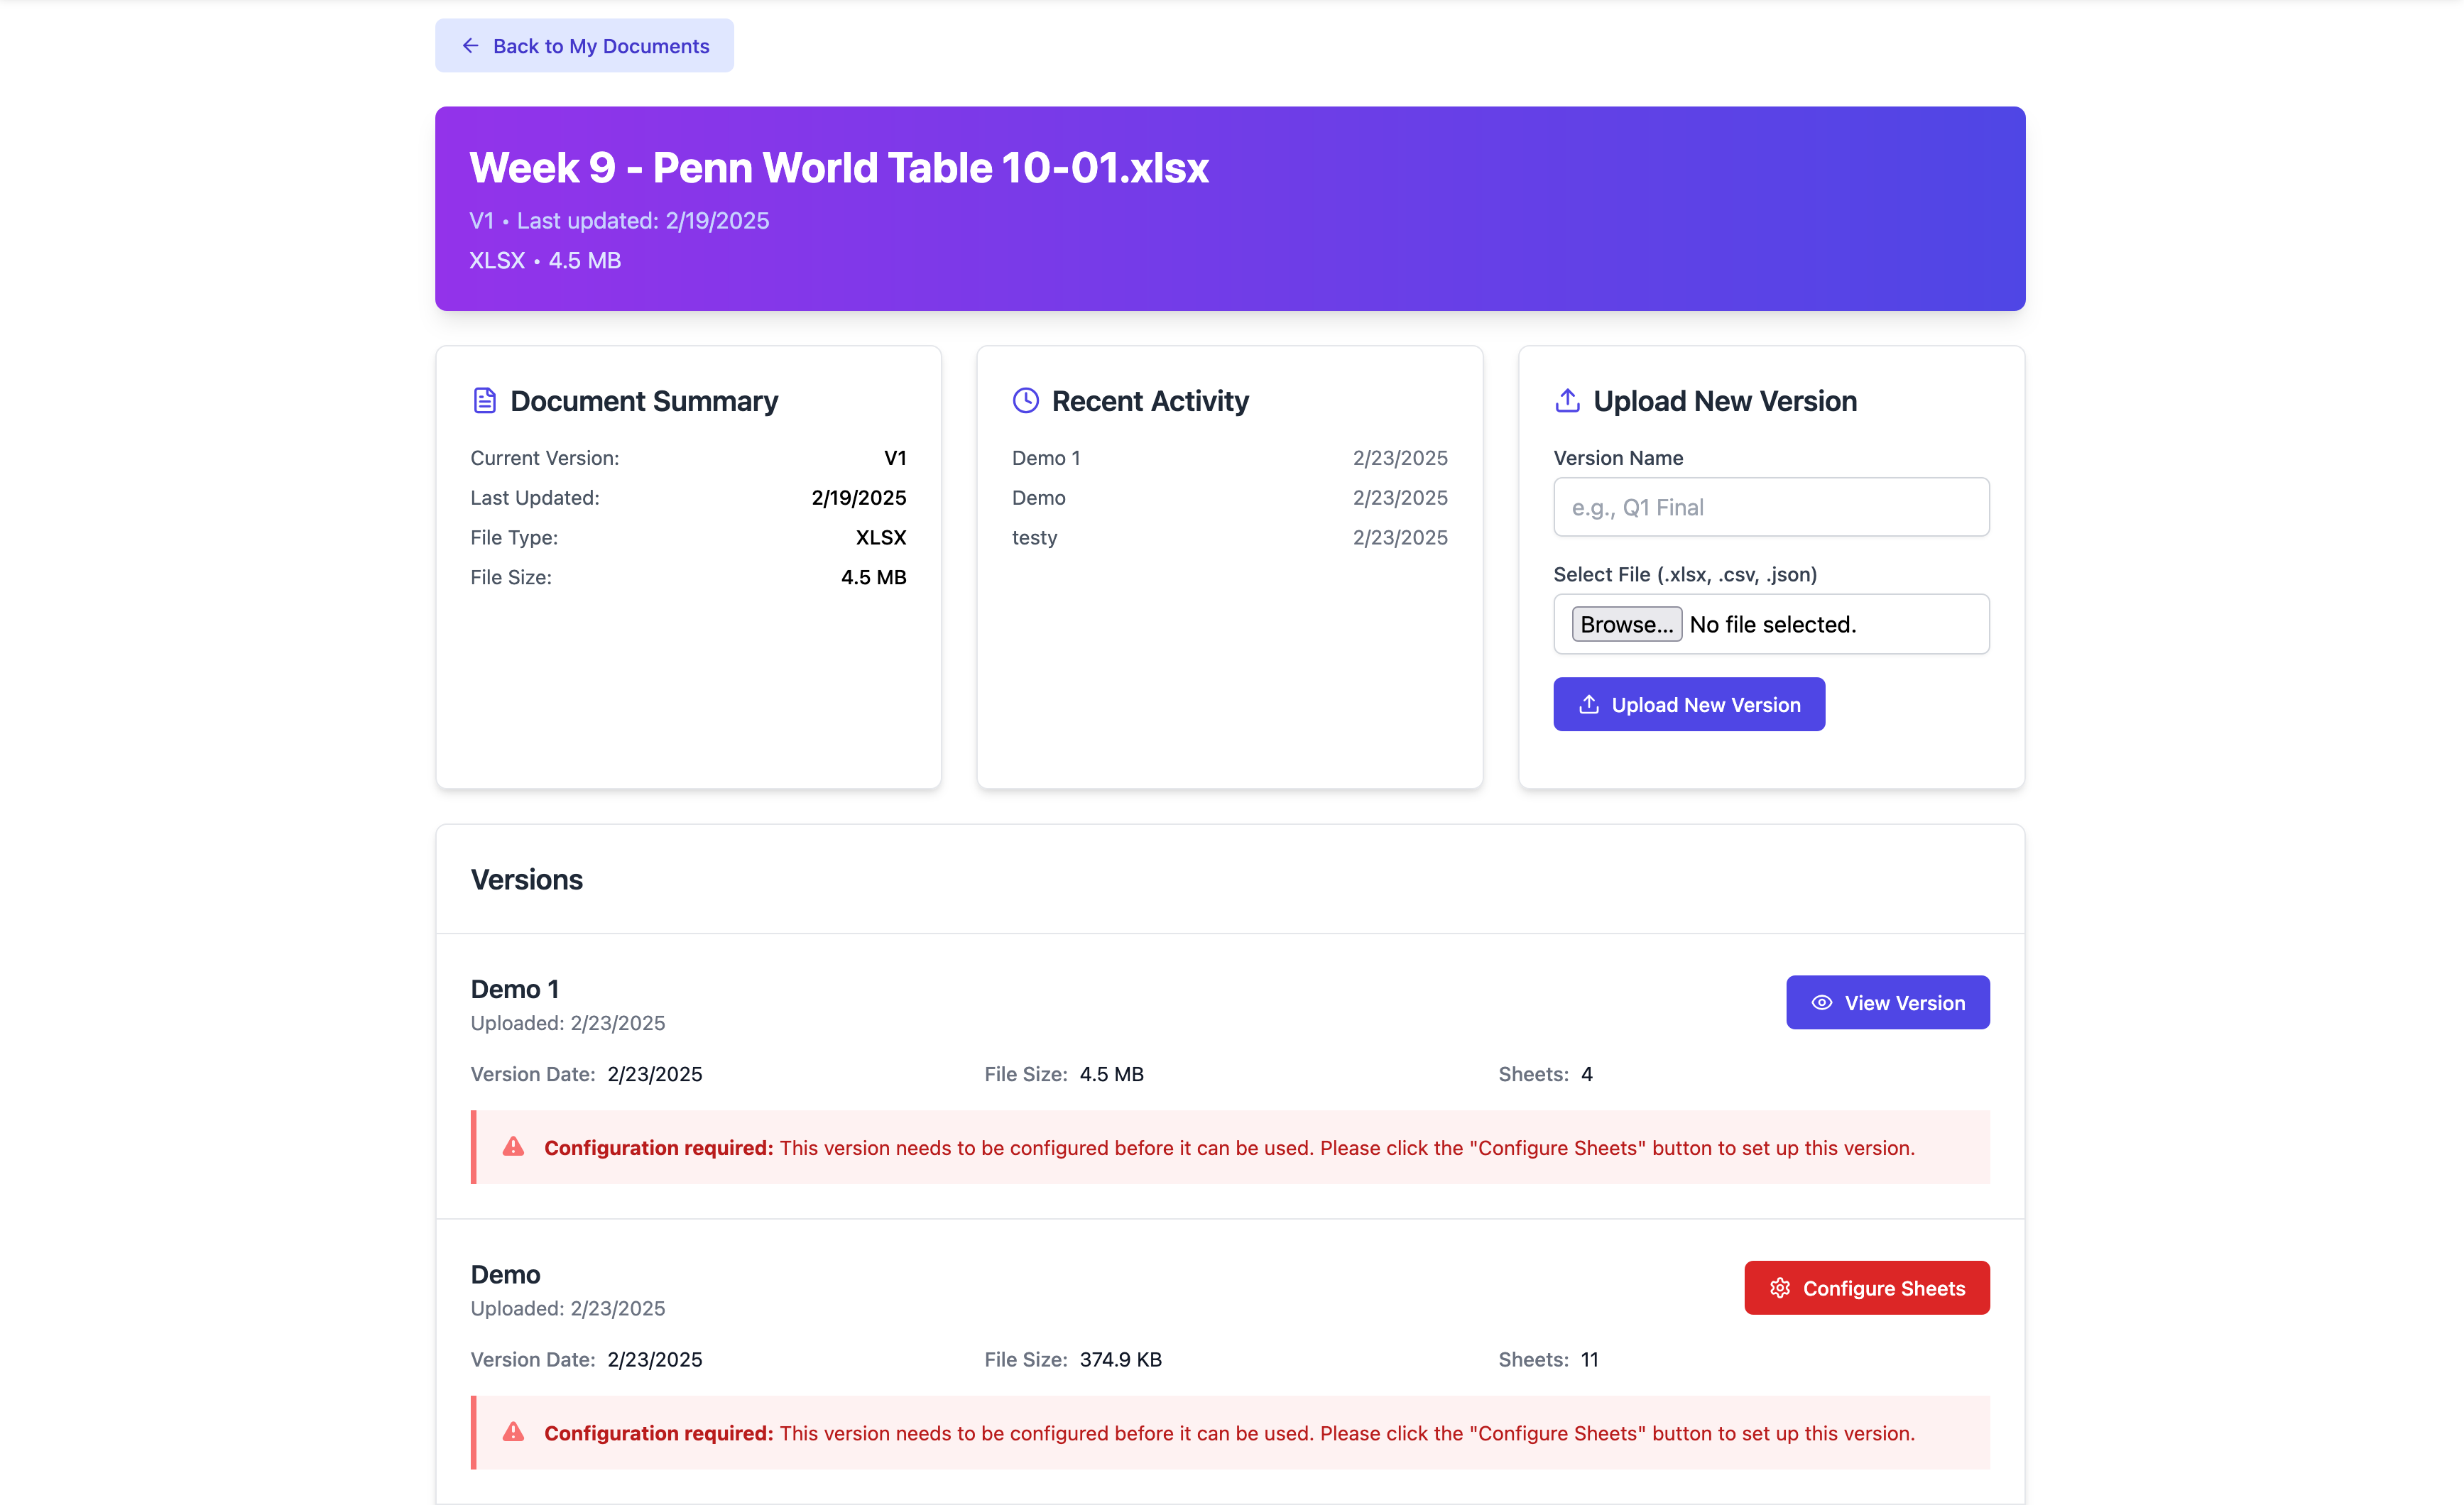
Task: Focus the Version Name input field
Action: [1771, 507]
